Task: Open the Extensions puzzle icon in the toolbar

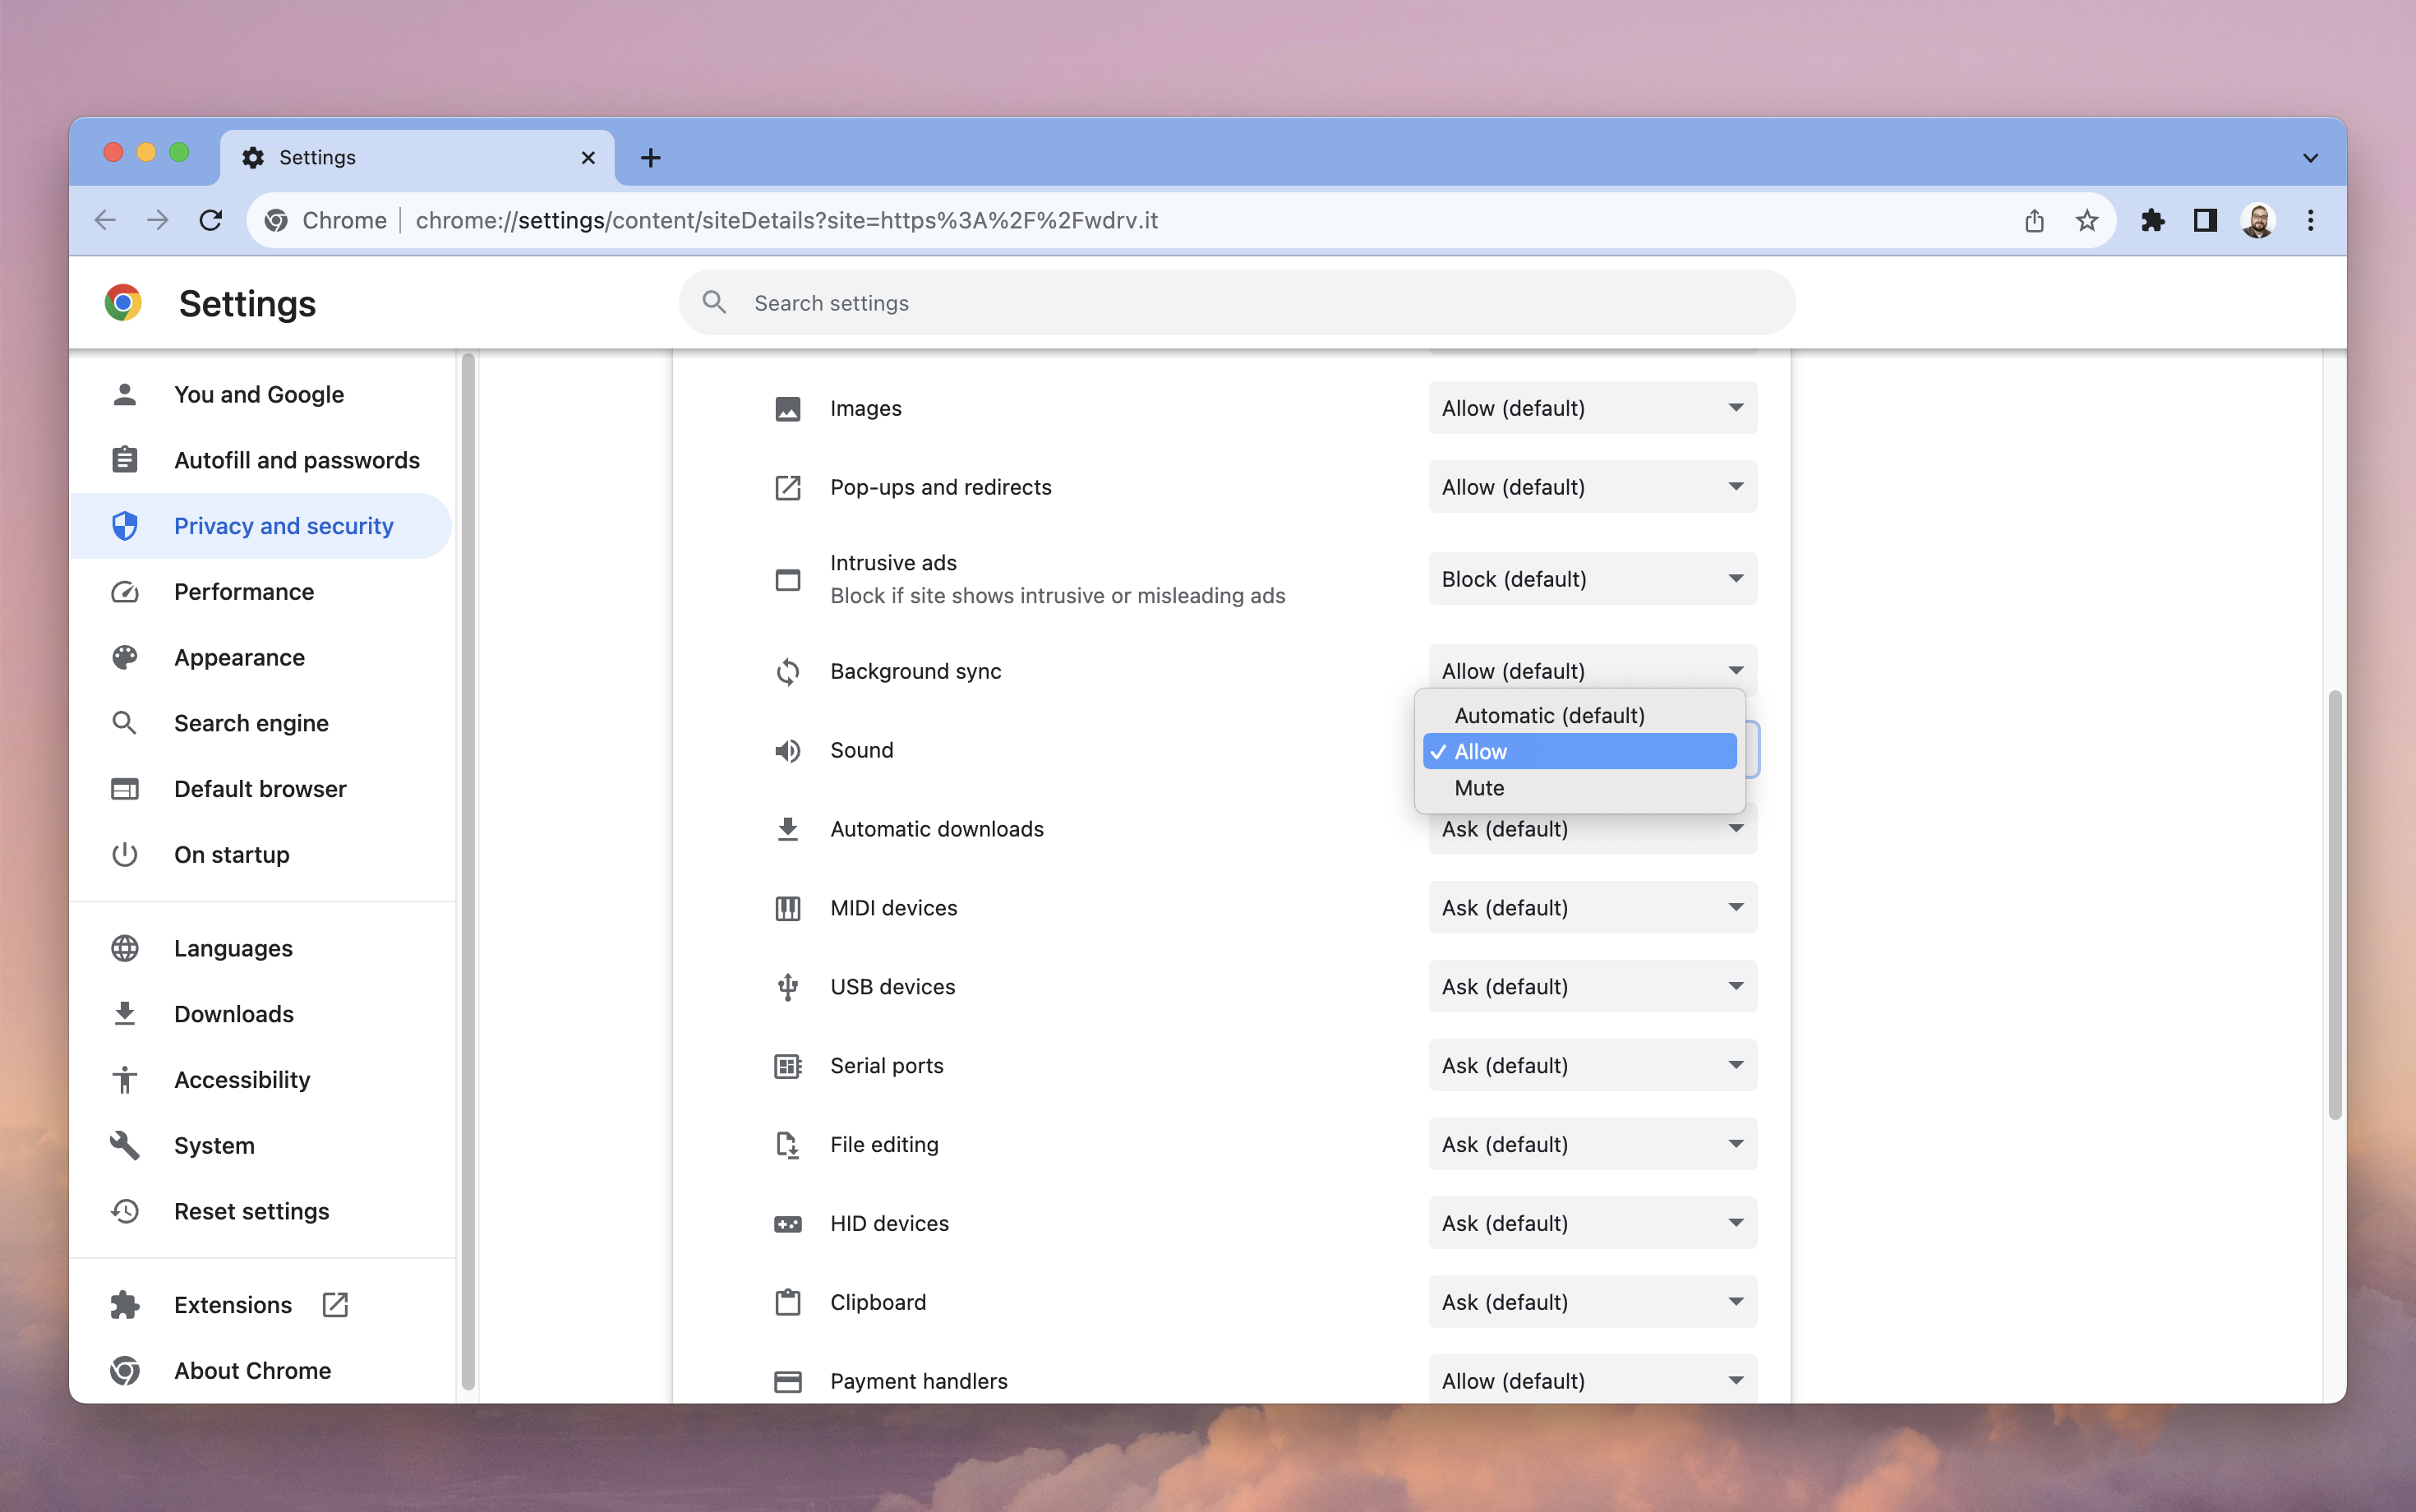Action: [2154, 220]
